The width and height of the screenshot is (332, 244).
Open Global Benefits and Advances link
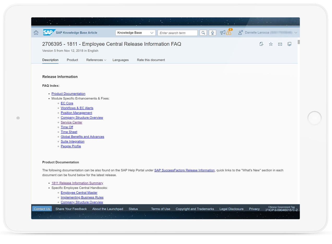pyautogui.click(x=82, y=137)
